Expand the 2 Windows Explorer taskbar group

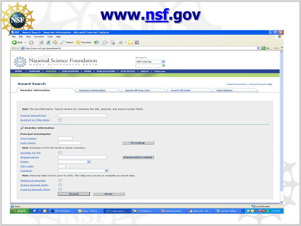coord(158,211)
